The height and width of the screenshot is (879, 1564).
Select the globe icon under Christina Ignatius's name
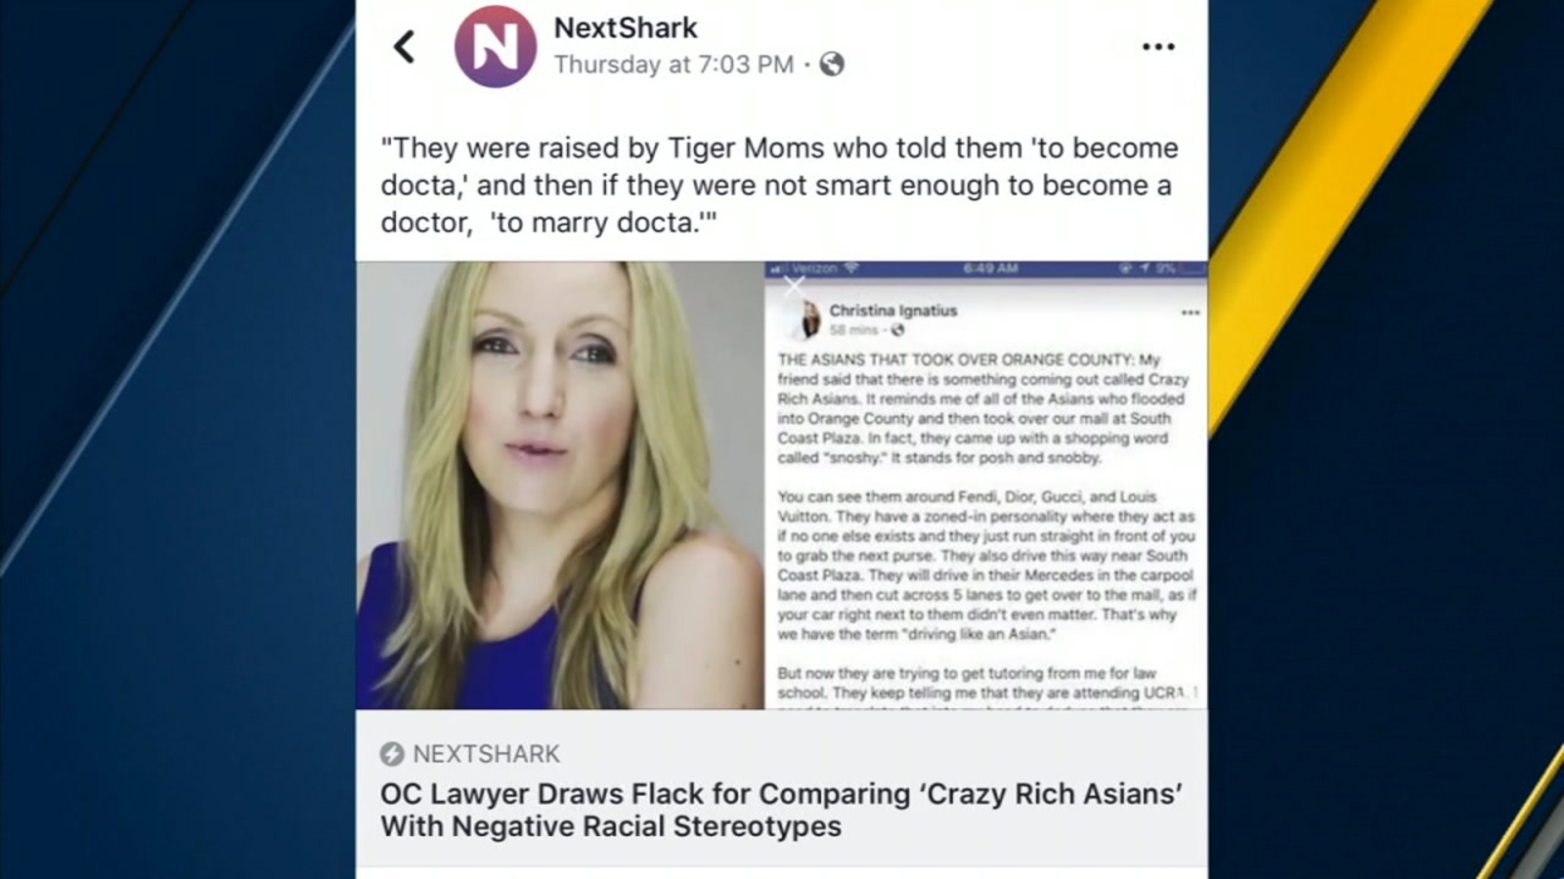[x=898, y=325]
